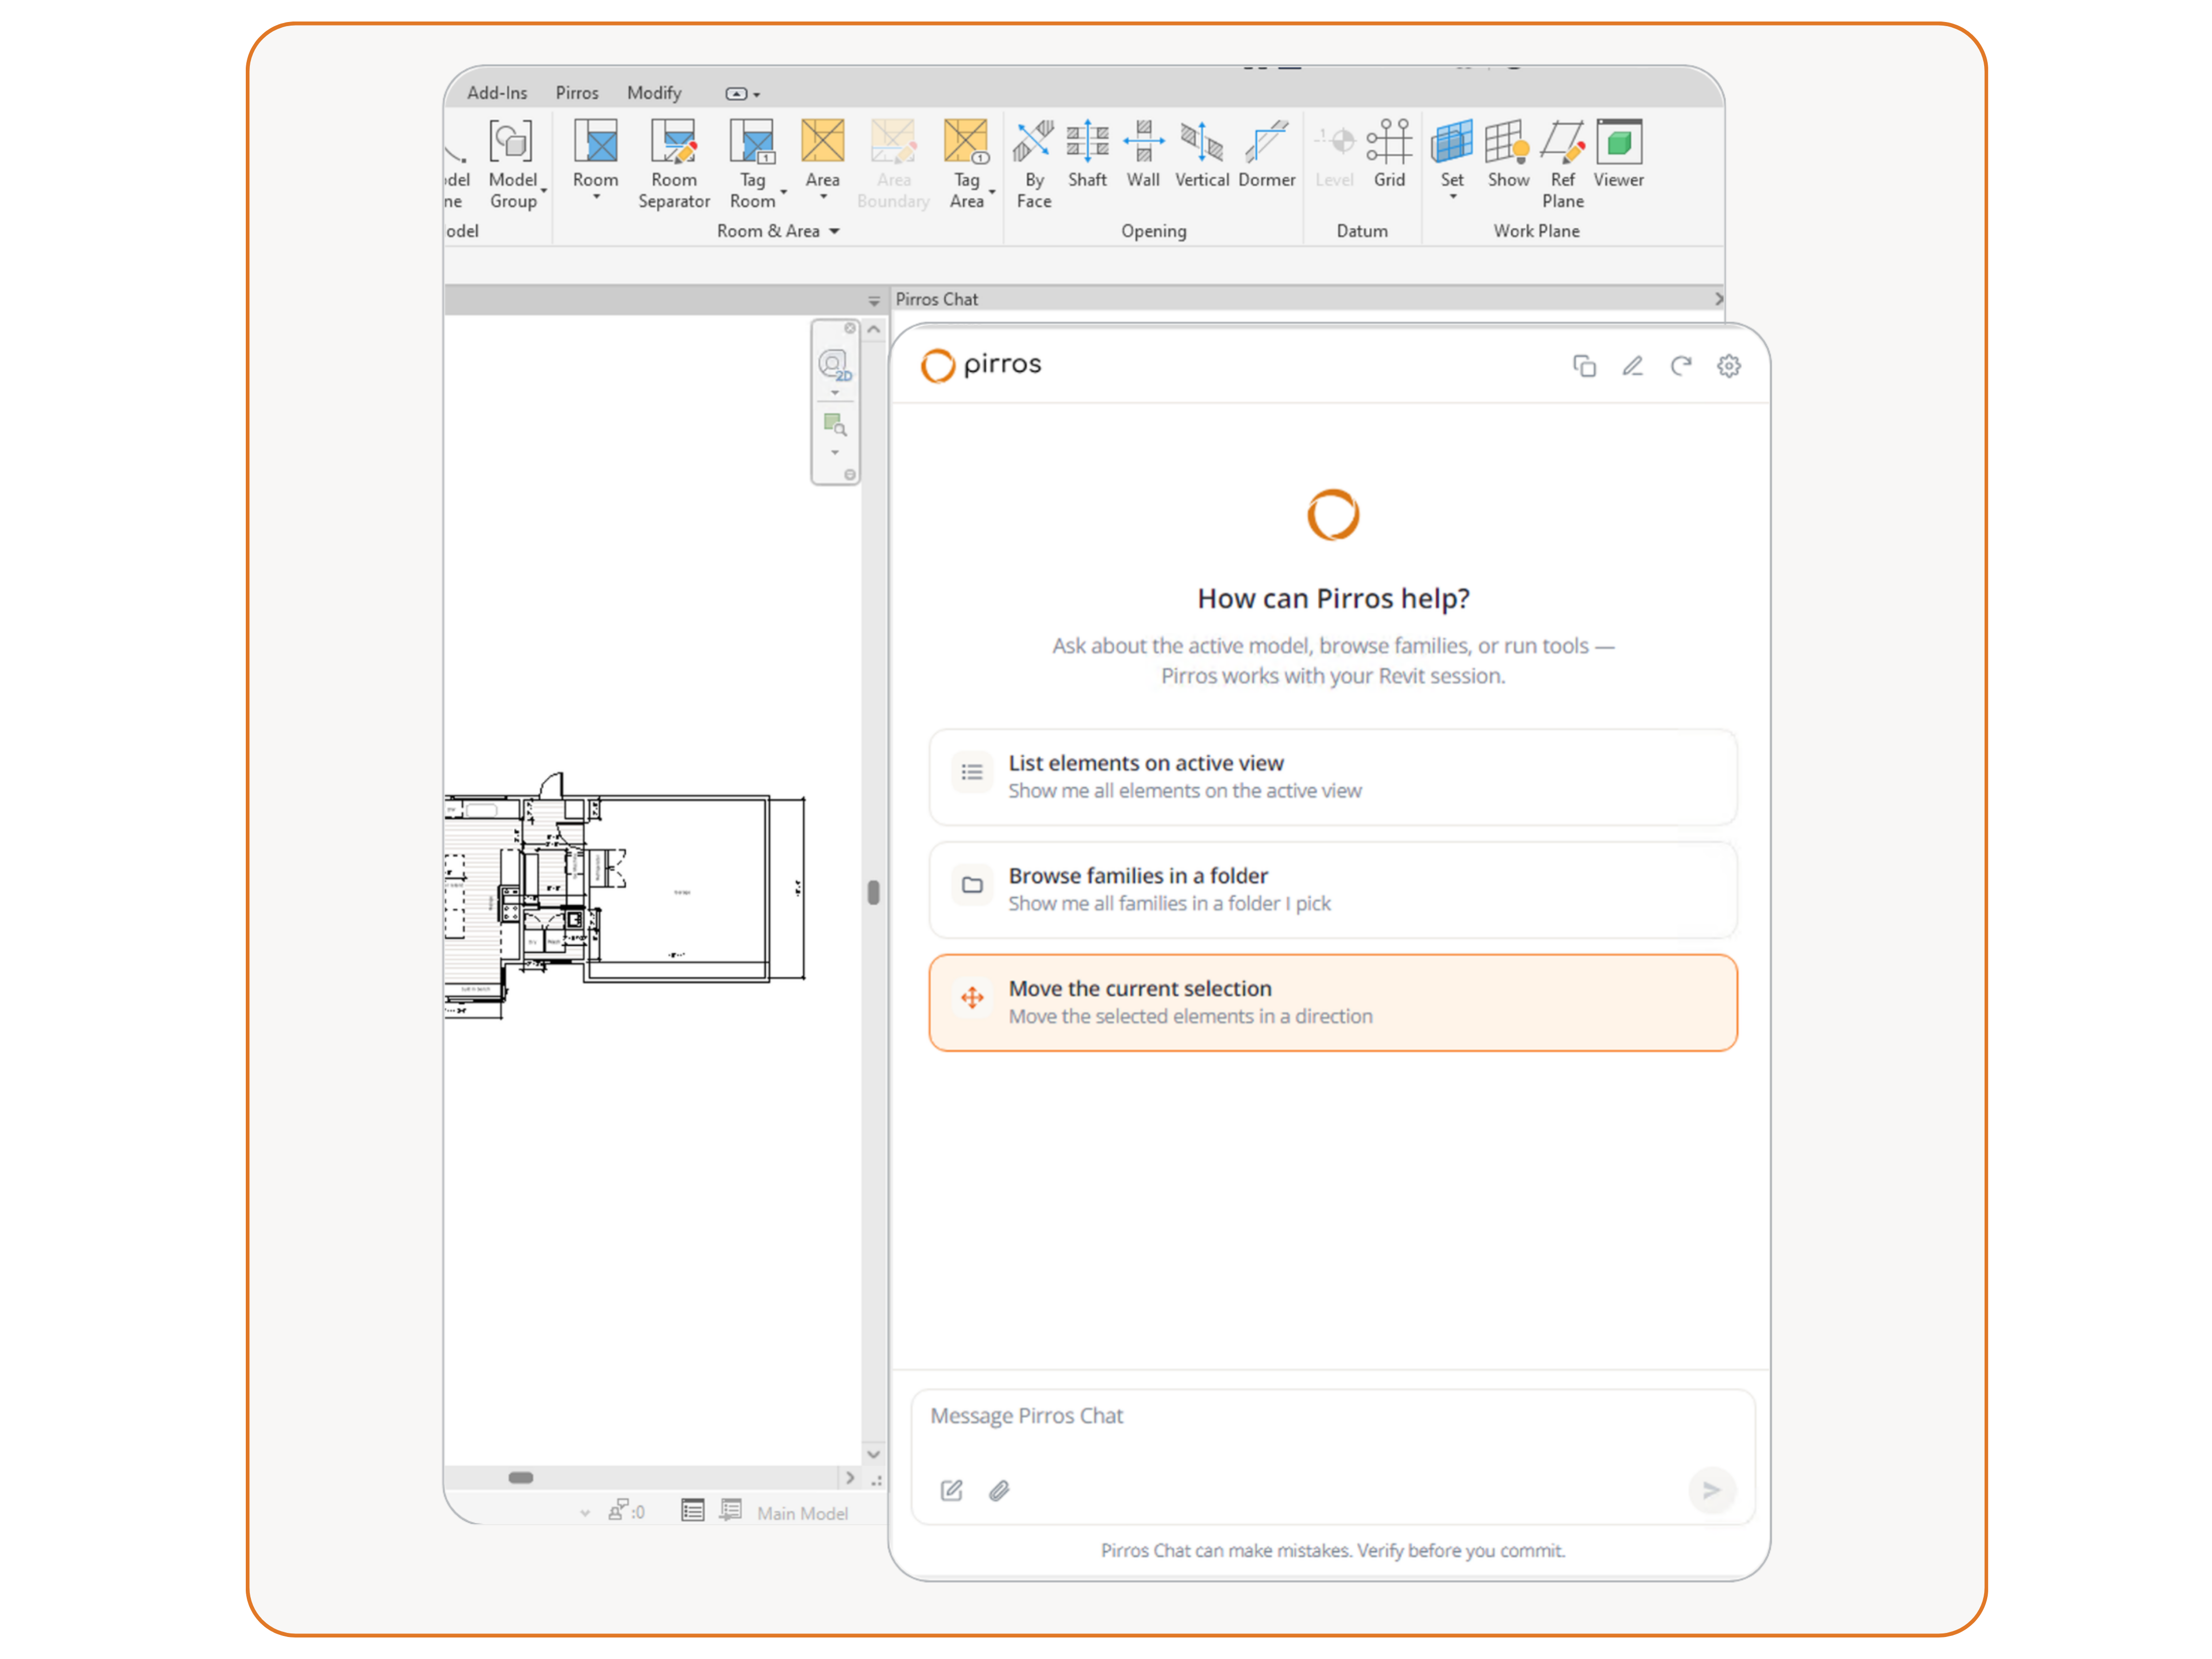Click the floor plan drawing
The width and height of the screenshot is (2212, 1659).
625,895
